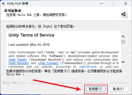The image size is (132, 95).
Task: Click the Unity icon in the title bar
Action: 3,3
